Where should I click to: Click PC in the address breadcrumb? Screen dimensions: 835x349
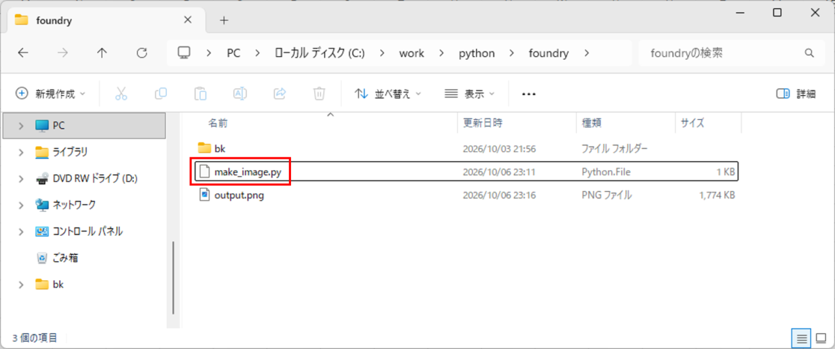pos(234,53)
